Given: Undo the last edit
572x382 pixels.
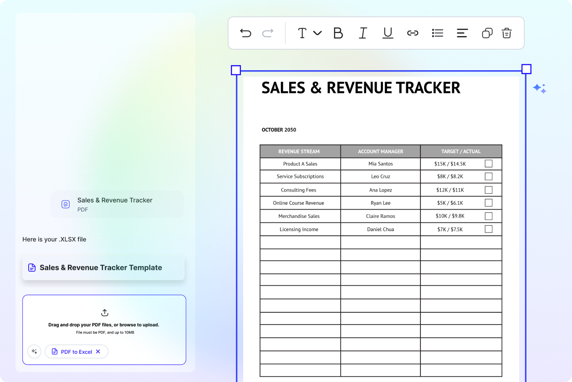Looking at the screenshot, I should 245,33.
